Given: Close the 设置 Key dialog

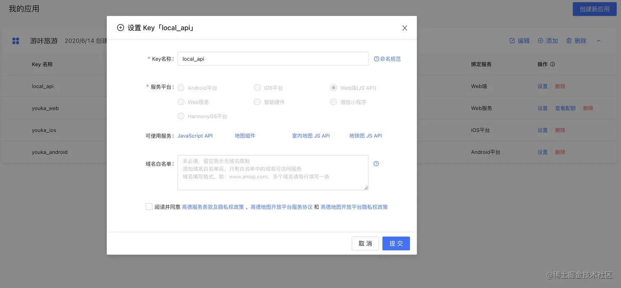Looking at the screenshot, I should [405, 28].
